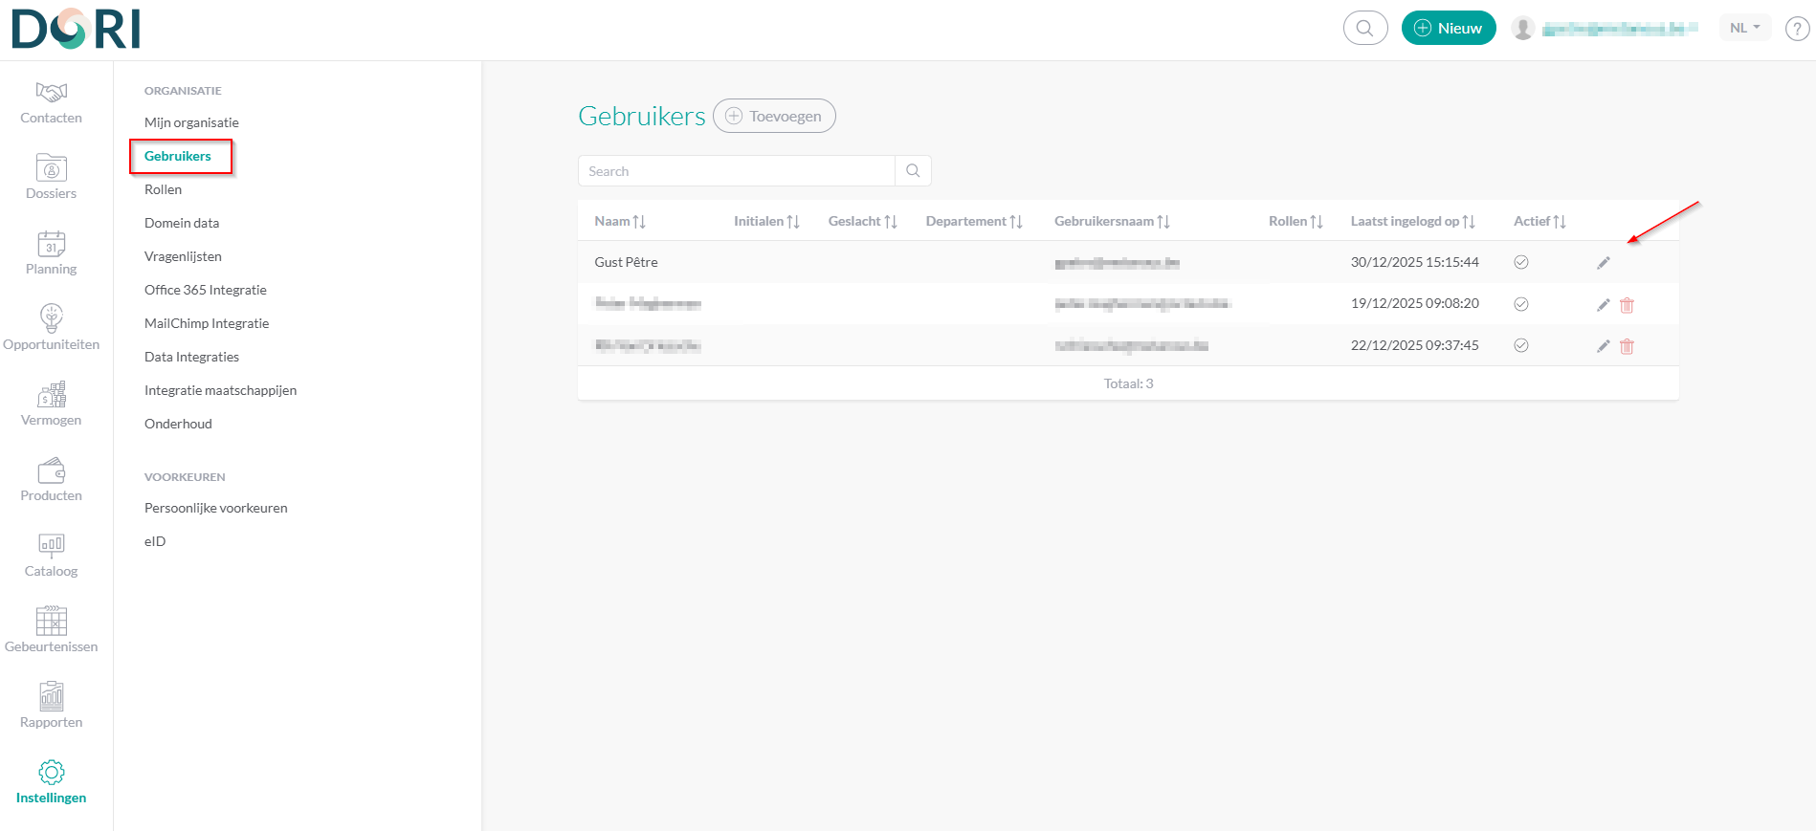1816x831 pixels.
Task: Click the Toevoegen button
Action: [774, 116]
